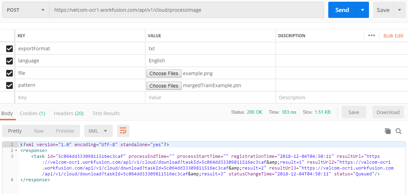
Task: Uncheck the pattern parameter checkbox
Action: point(9,85)
